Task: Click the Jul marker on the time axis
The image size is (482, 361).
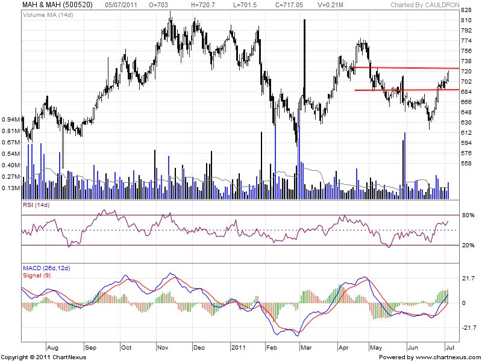Action: [449, 347]
